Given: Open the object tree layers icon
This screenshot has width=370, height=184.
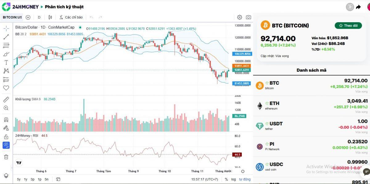Looking at the screenshot, I should (x=6, y=176).
